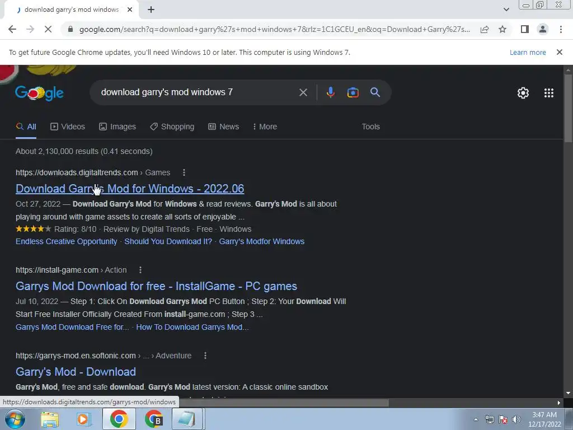Image resolution: width=573 pixels, height=430 pixels.
Task: Open Google quick settings gear
Action: click(523, 93)
